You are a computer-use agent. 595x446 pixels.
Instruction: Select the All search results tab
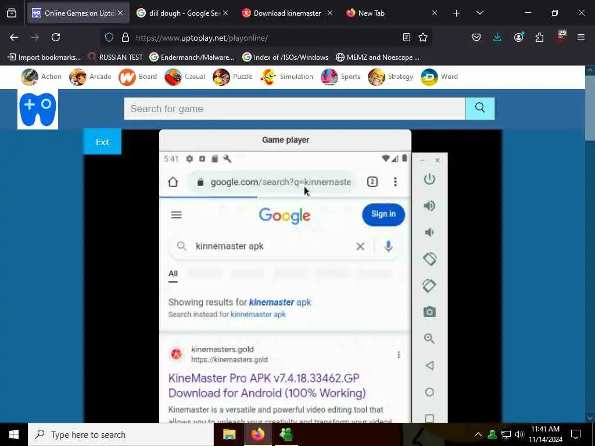[x=173, y=274]
